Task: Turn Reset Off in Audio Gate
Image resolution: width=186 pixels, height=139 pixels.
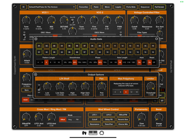Action: [x=154, y=62]
